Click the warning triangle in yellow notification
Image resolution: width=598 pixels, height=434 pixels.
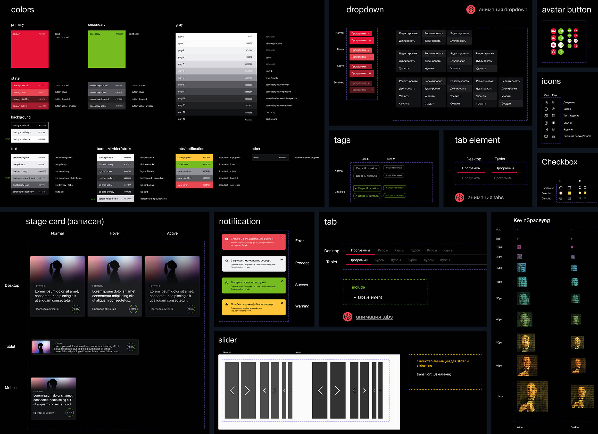(227, 304)
